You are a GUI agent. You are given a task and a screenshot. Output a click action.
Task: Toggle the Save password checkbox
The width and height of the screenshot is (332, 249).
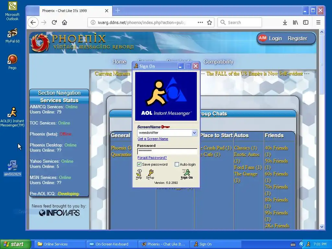coord(139,164)
